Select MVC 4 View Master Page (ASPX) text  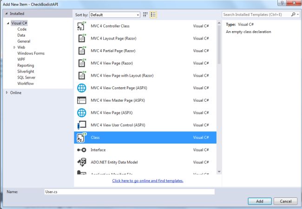(x=118, y=100)
